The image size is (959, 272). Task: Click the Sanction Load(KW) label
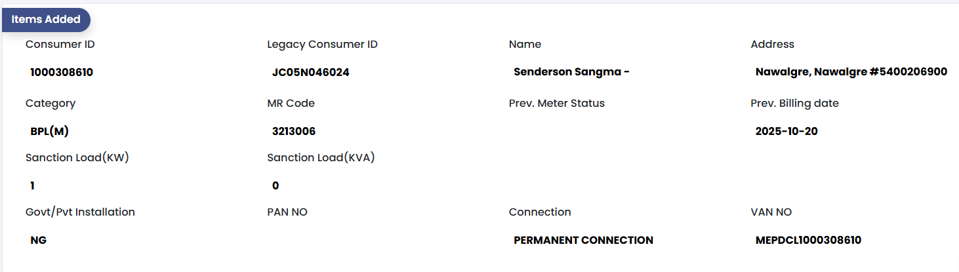(75, 158)
